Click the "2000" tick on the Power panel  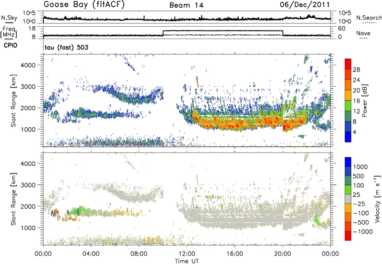[28, 108]
